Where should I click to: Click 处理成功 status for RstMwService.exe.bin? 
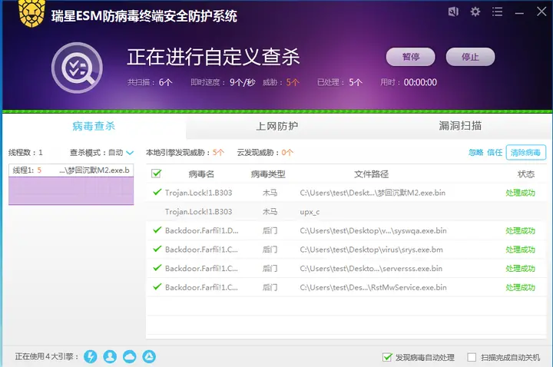[520, 287]
